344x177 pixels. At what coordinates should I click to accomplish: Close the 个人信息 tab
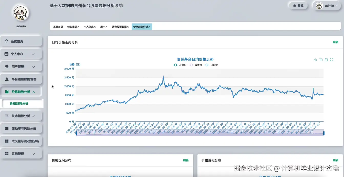point(95,27)
